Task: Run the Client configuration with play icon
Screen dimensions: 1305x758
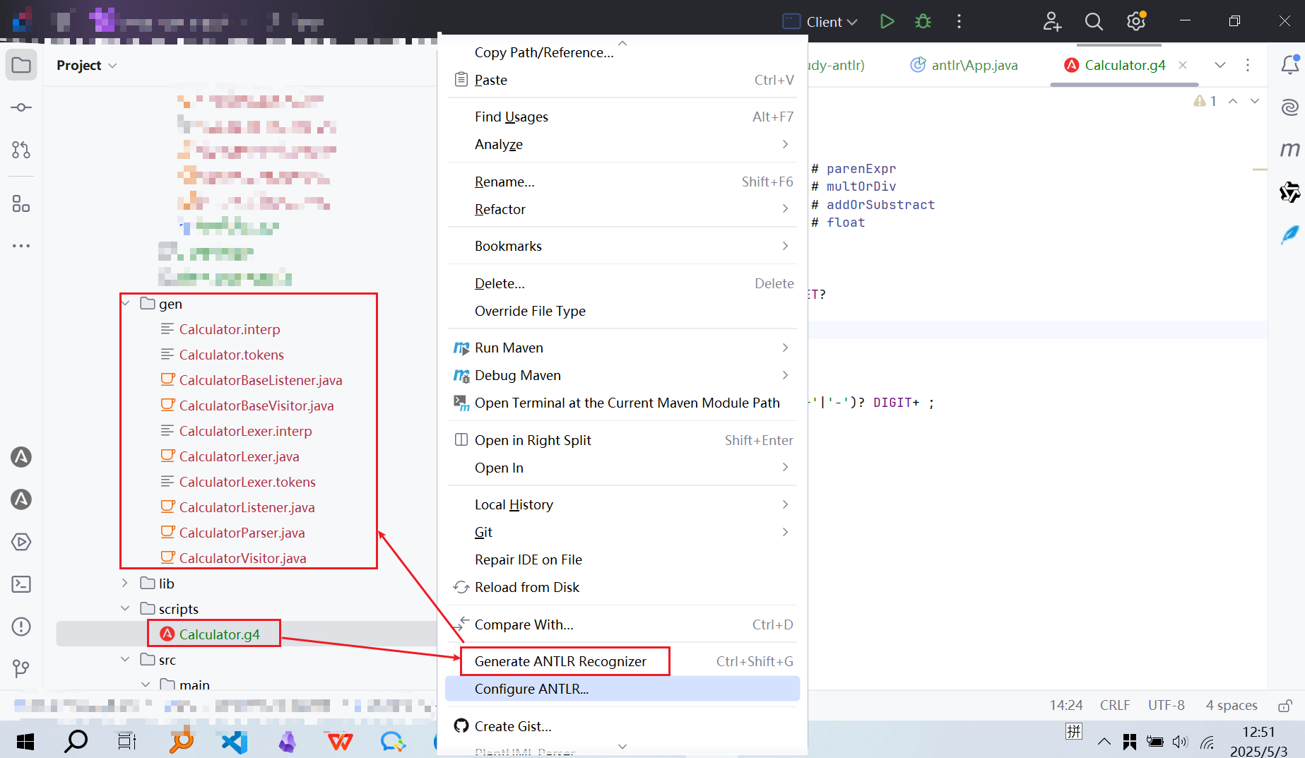Action: point(887,21)
